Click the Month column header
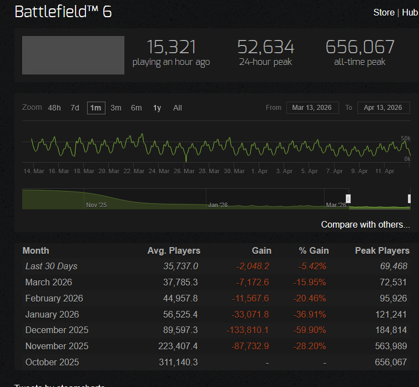The height and width of the screenshot is (387, 419). (x=36, y=251)
